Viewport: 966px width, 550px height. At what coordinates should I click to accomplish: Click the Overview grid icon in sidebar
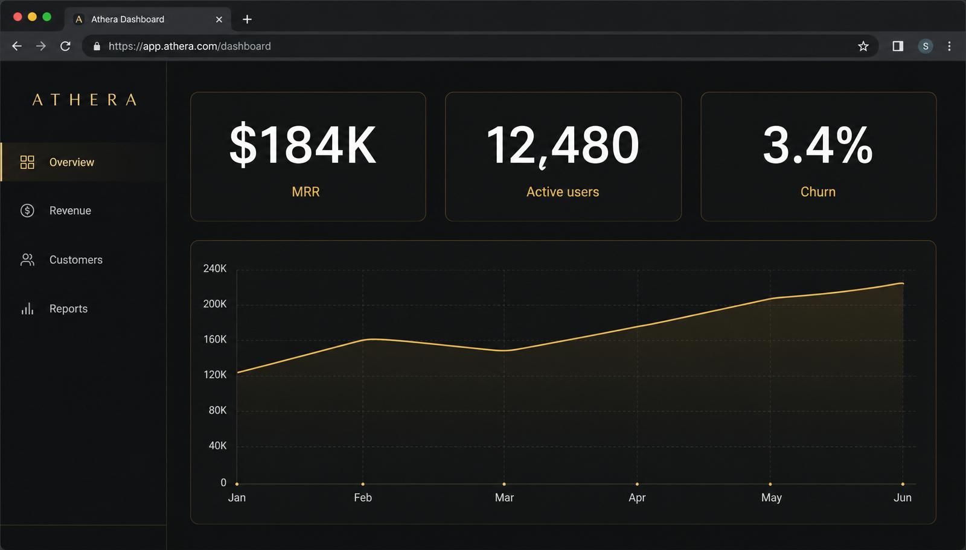point(27,162)
